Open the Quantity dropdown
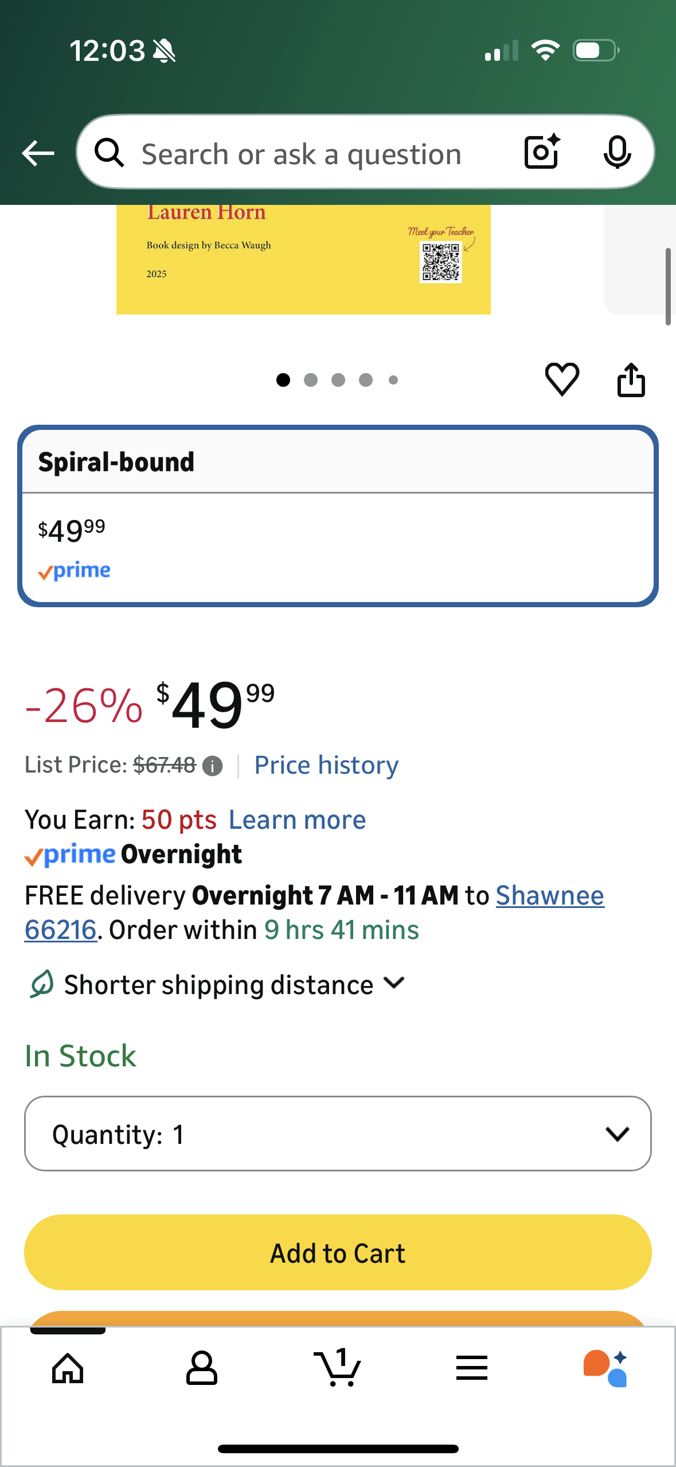This screenshot has height=1467, width=676. pos(338,1134)
